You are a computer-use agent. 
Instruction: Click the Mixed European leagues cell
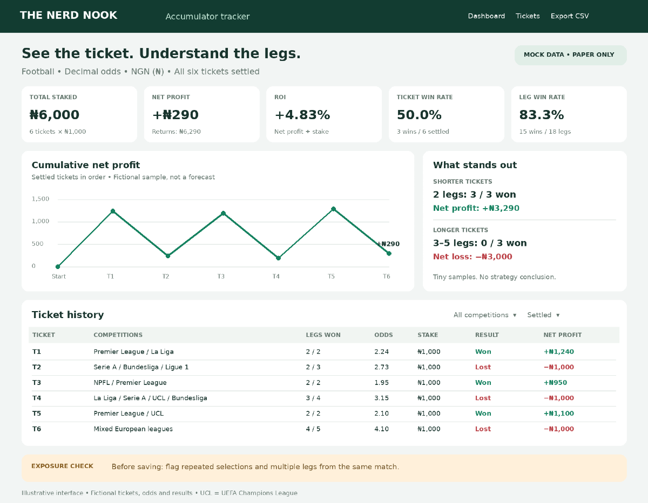[x=133, y=429]
